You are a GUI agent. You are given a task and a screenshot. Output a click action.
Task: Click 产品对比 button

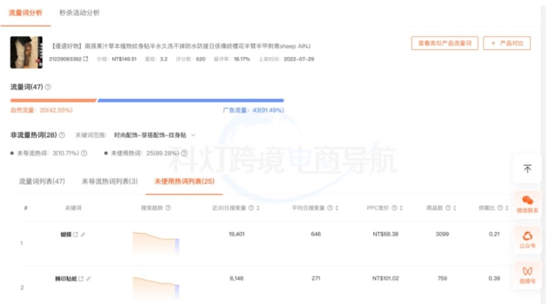click(x=507, y=43)
